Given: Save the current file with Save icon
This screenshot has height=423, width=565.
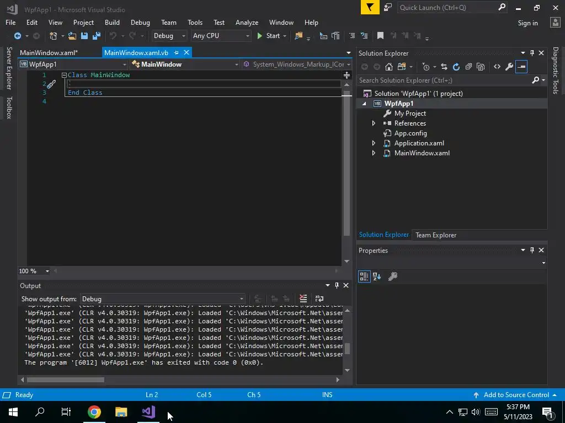Looking at the screenshot, I should coord(84,36).
